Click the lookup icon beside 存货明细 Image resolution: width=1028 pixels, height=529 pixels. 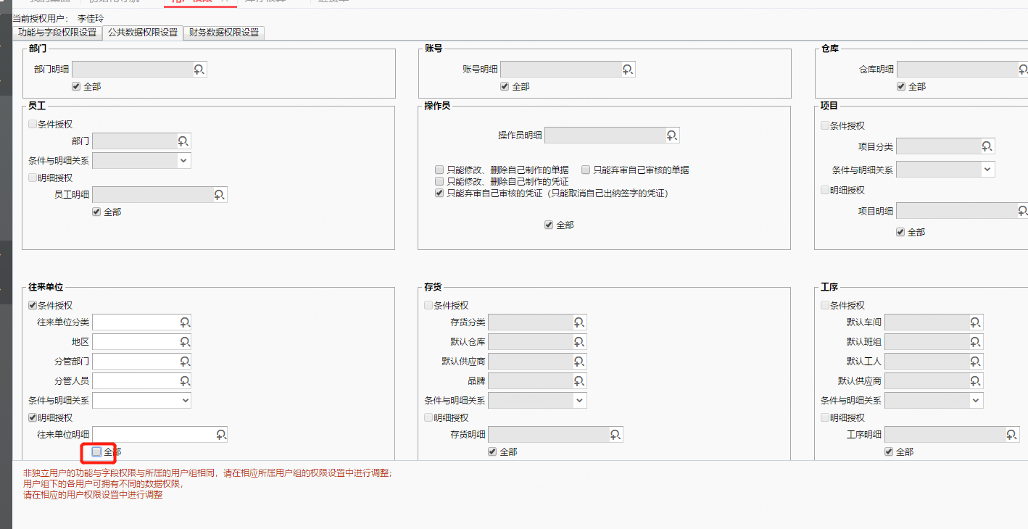[615, 434]
